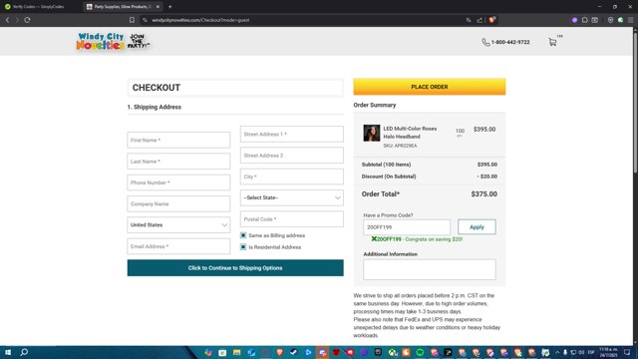Open a new browser tab
The image size is (638, 359).
[x=170, y=7]
